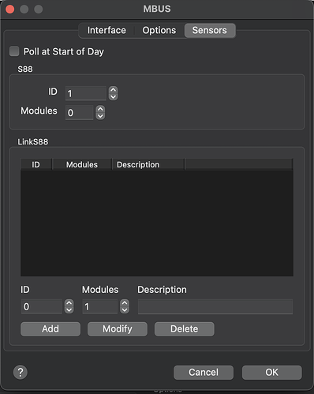The image size is (314, 394).
Task: Confirm the dialog with OK
Action: point(271,373)
